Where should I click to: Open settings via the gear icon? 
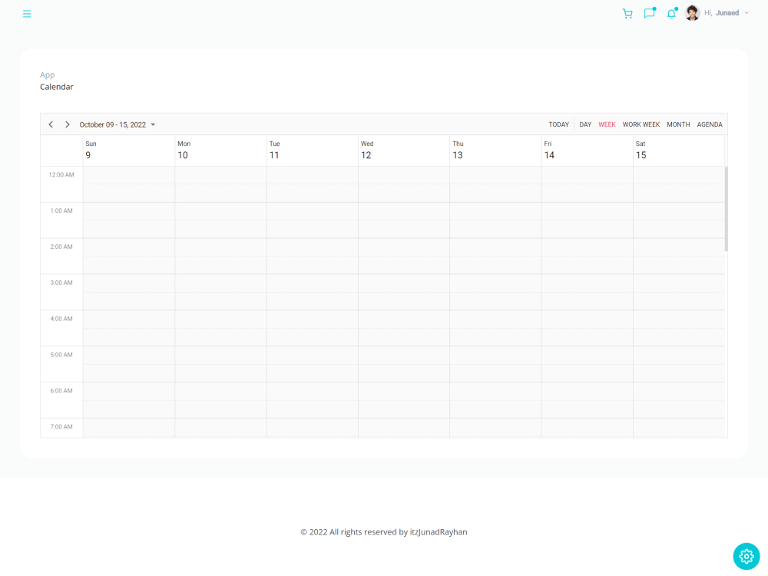tap(746, 556)
